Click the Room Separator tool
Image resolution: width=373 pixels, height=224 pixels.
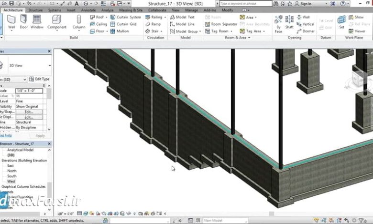point(221,24)
